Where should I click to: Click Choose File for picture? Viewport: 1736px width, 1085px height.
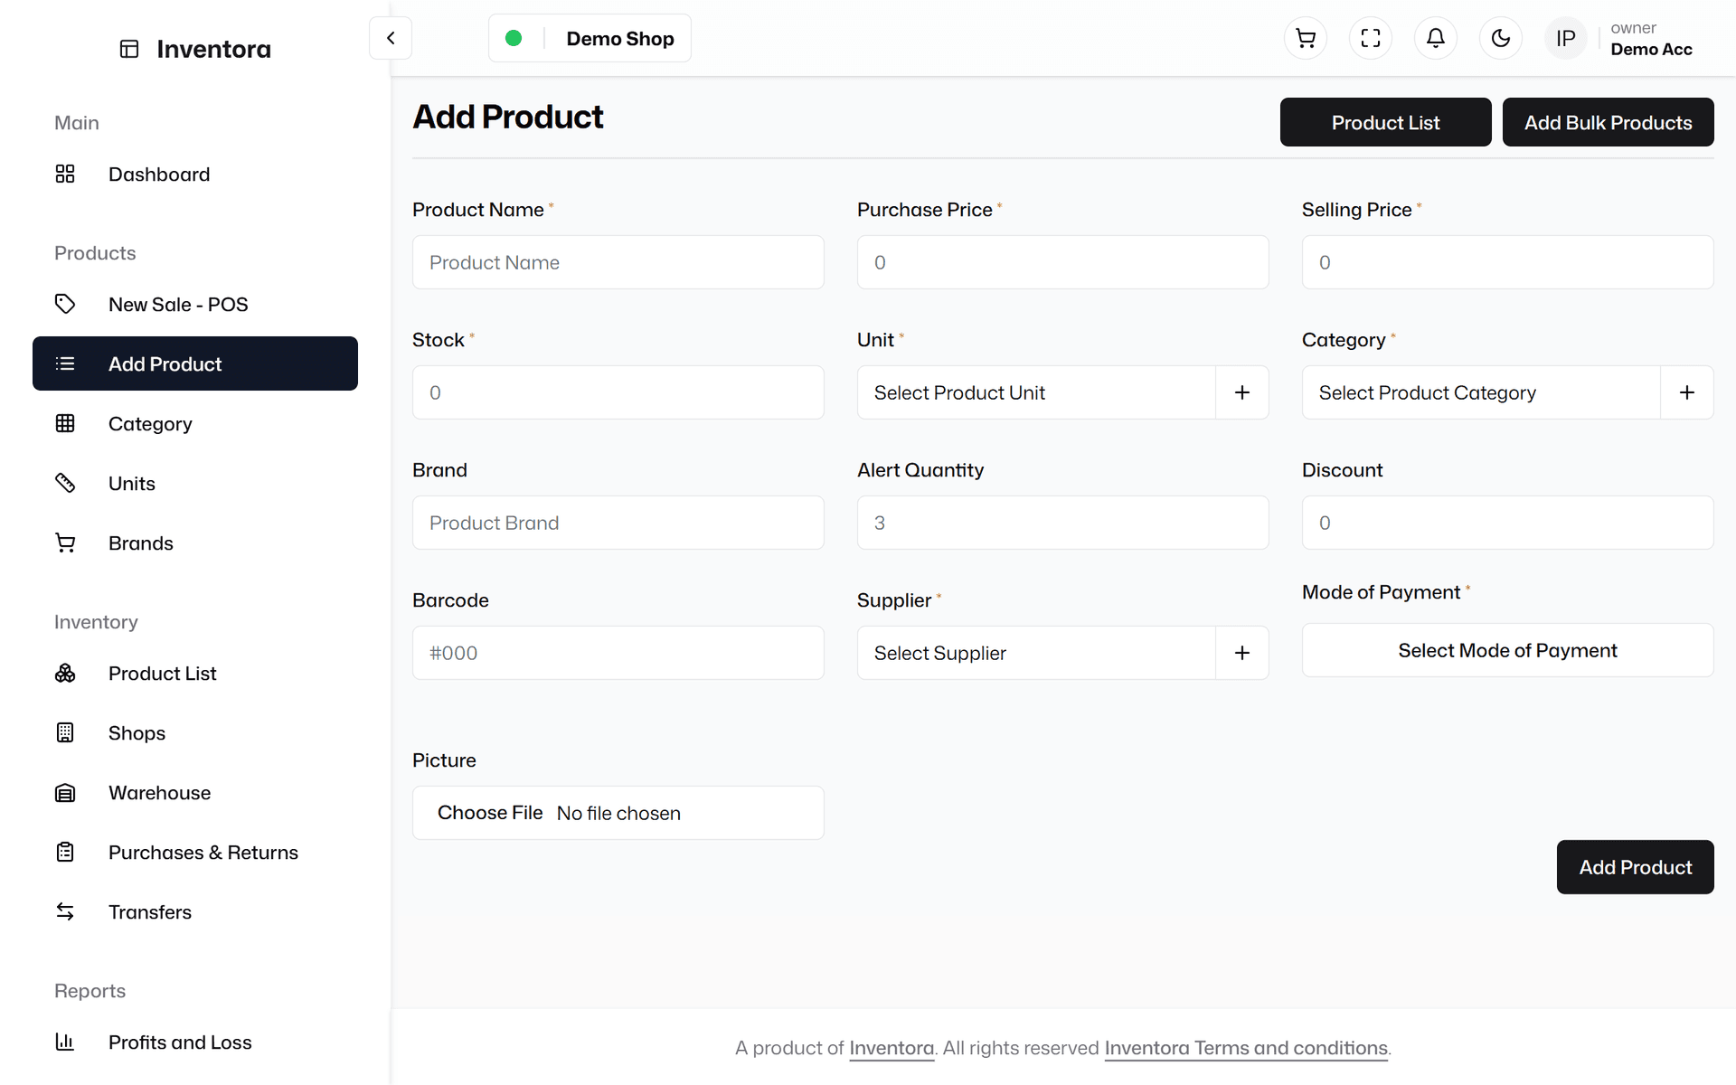[x=490, y=813]
